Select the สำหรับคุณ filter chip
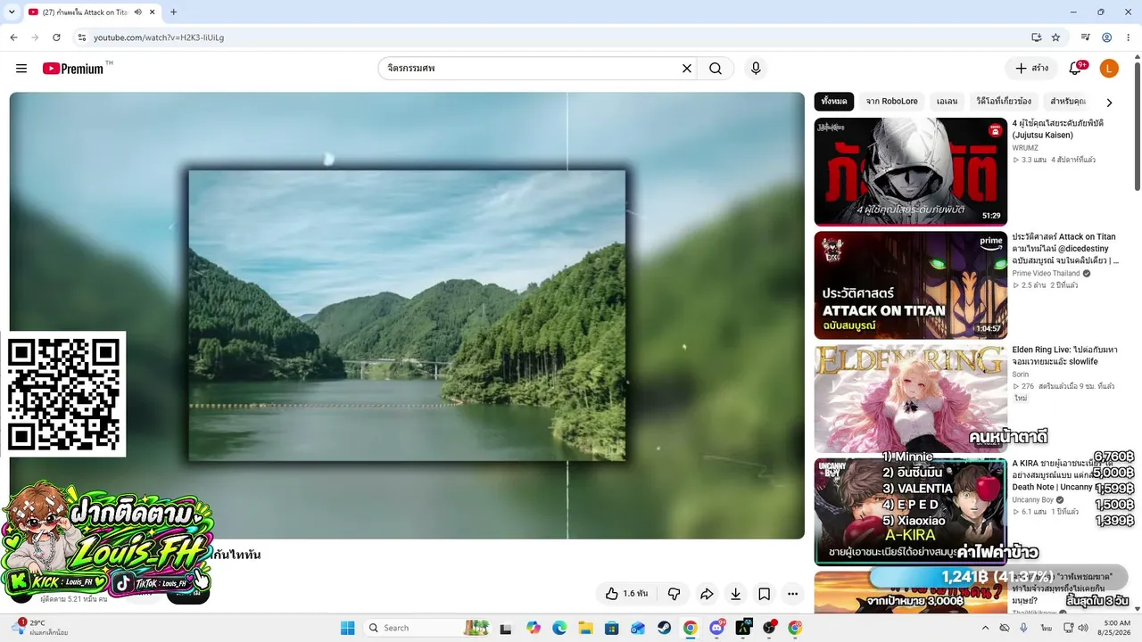The height and width of the screenshot is (642, 1142). [x=1068, y=102]
